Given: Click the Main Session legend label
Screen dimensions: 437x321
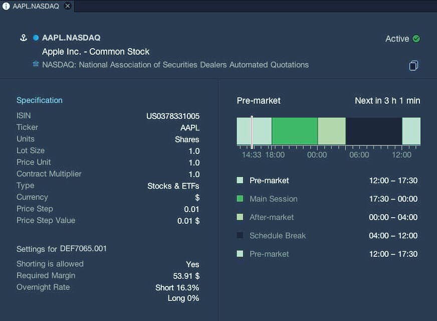Looking at the screenshot, I should click(274, 199).
